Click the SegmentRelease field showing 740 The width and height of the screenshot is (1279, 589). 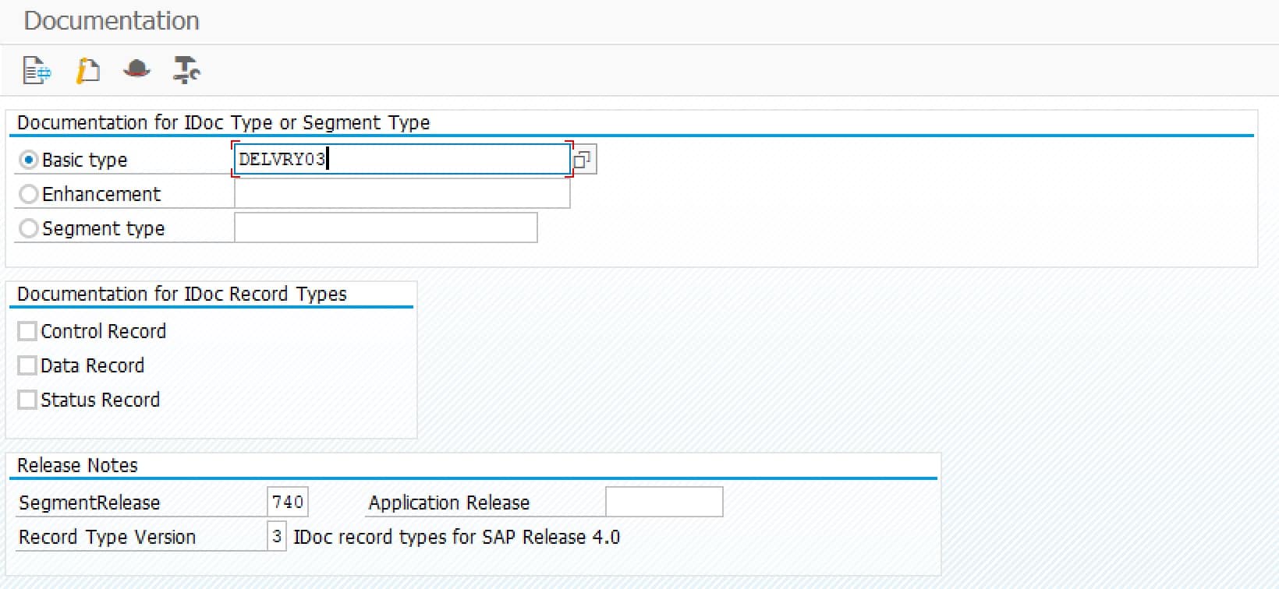tap(288, 503)
